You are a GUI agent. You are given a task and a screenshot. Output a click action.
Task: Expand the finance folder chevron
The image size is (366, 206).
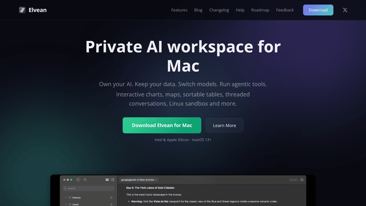click(x=66, y=198)
